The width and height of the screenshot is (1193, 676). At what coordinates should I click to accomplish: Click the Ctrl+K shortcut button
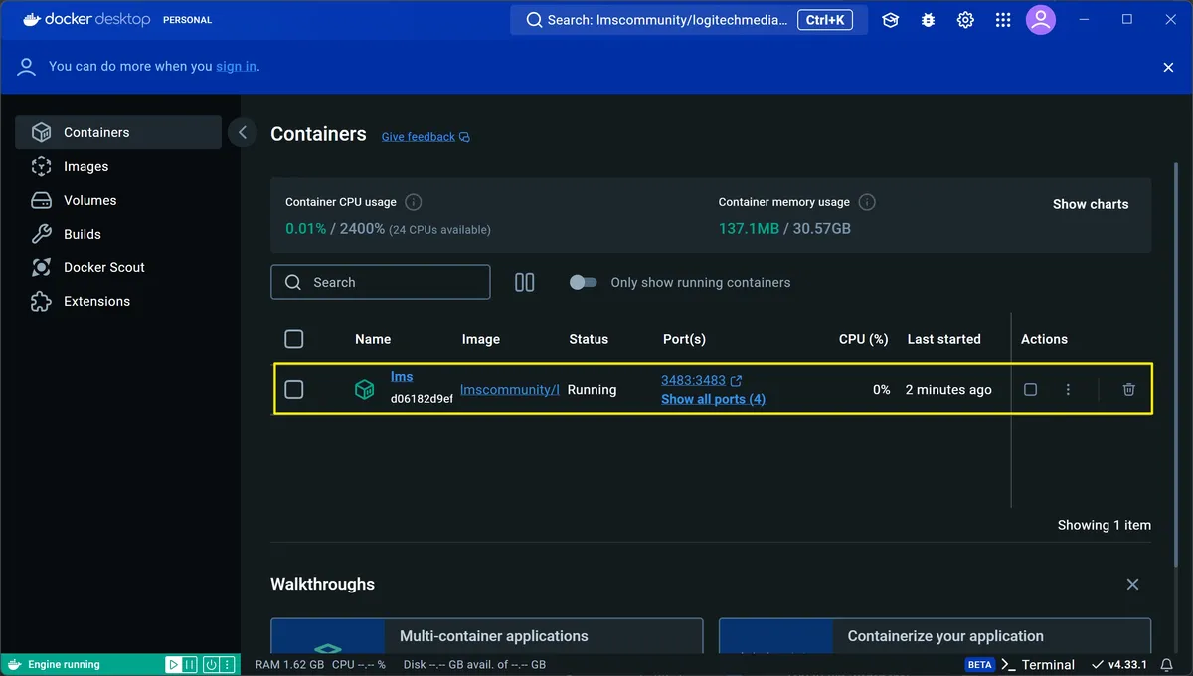[x=825, y=19]
